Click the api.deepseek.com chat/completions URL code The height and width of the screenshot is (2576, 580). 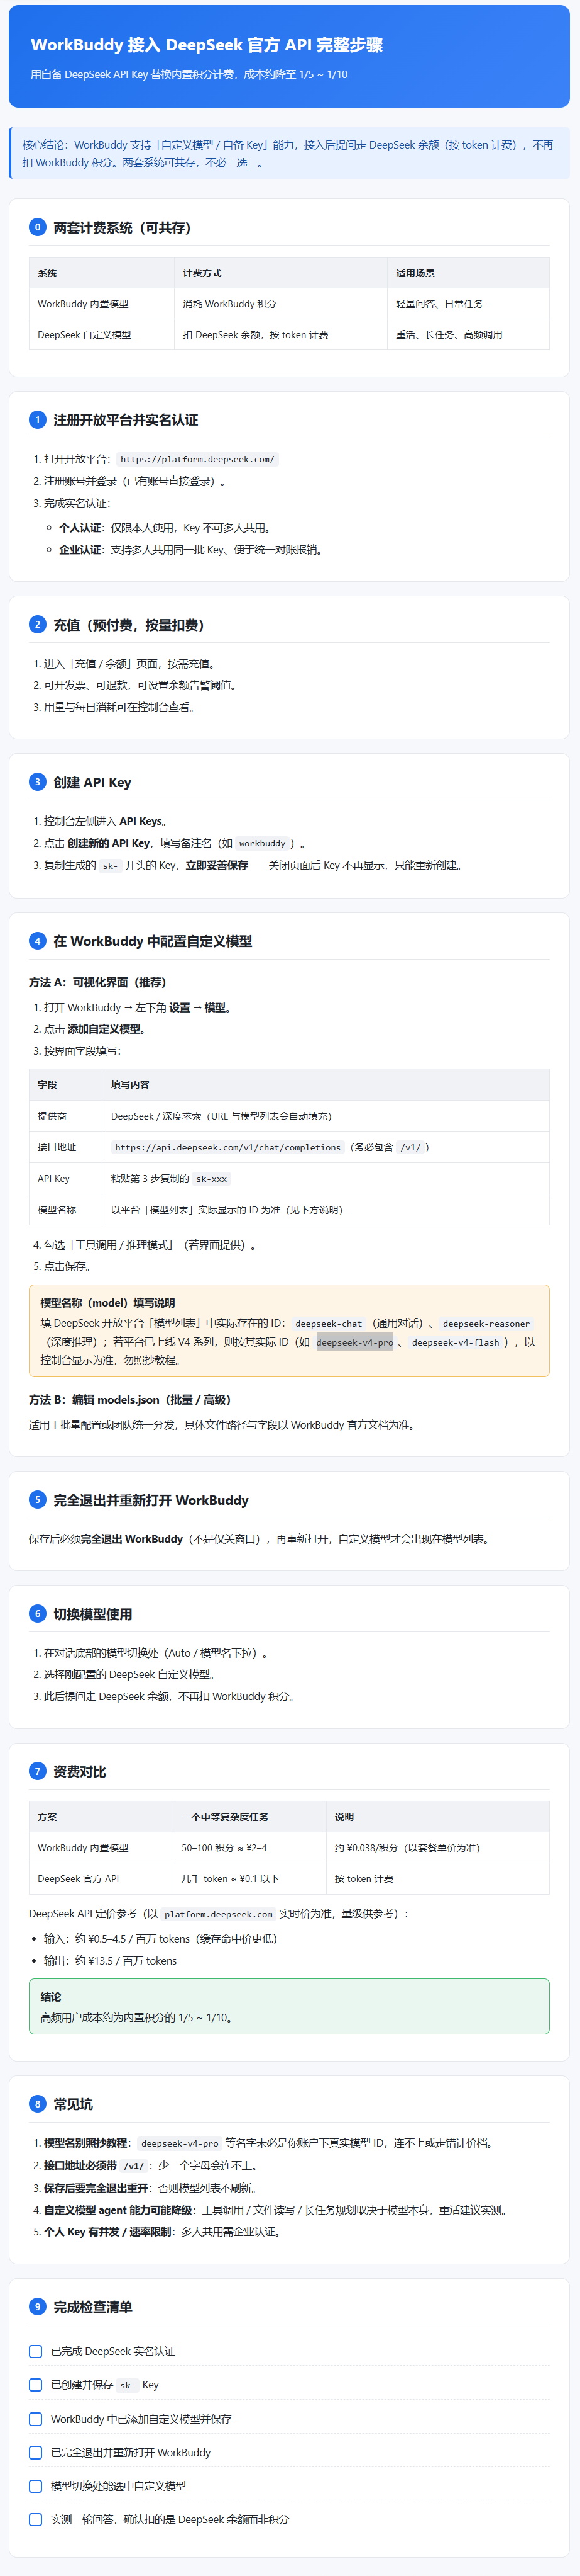coord(227,1147)
